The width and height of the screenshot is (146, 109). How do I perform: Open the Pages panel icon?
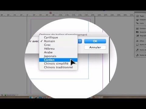click(x=137, y=16)
